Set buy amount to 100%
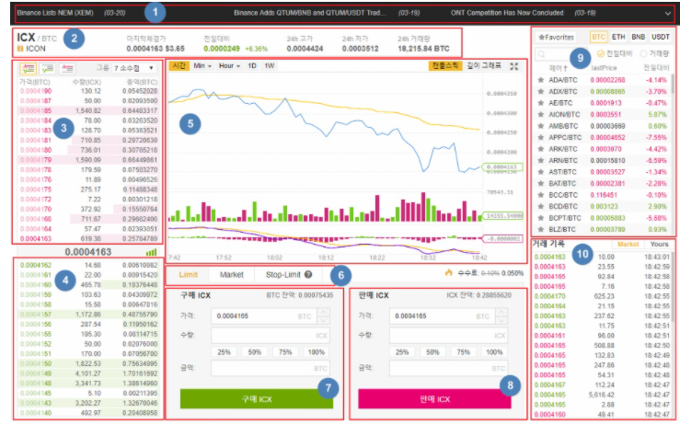680x424 pixels. [x=317, y=352]
